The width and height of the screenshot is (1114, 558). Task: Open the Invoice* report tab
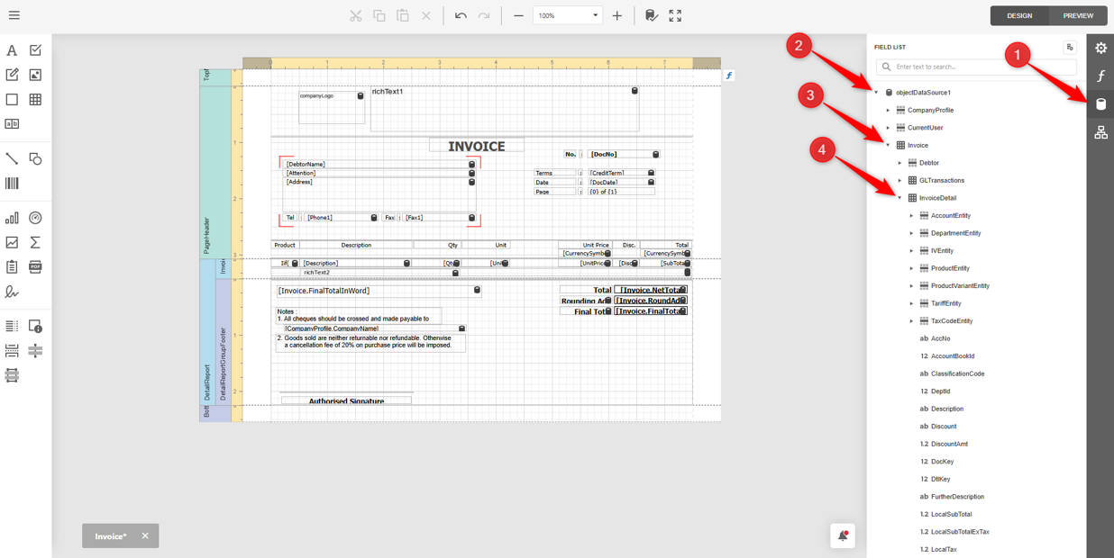111,536
